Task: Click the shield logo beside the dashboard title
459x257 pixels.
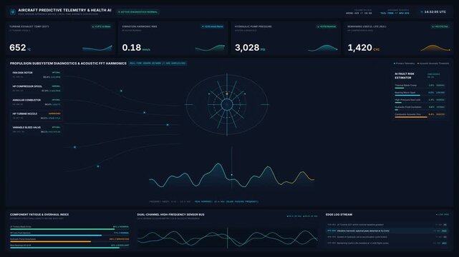Action: click(x=13, y=12)
